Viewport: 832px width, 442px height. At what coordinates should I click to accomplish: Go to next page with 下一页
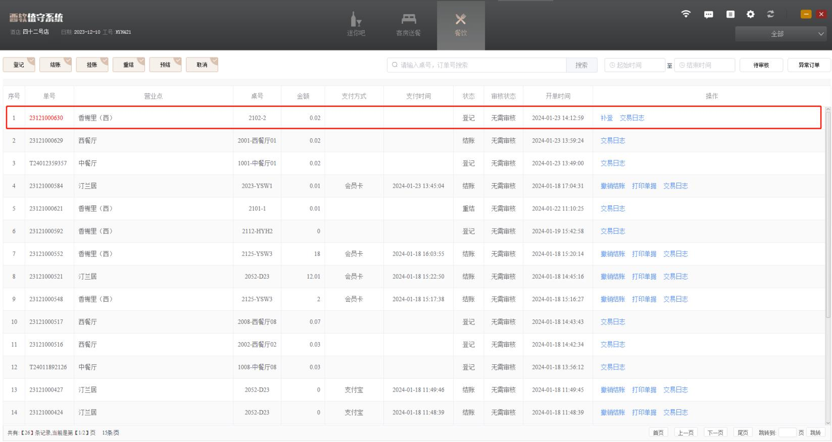(x=715, y=433)
